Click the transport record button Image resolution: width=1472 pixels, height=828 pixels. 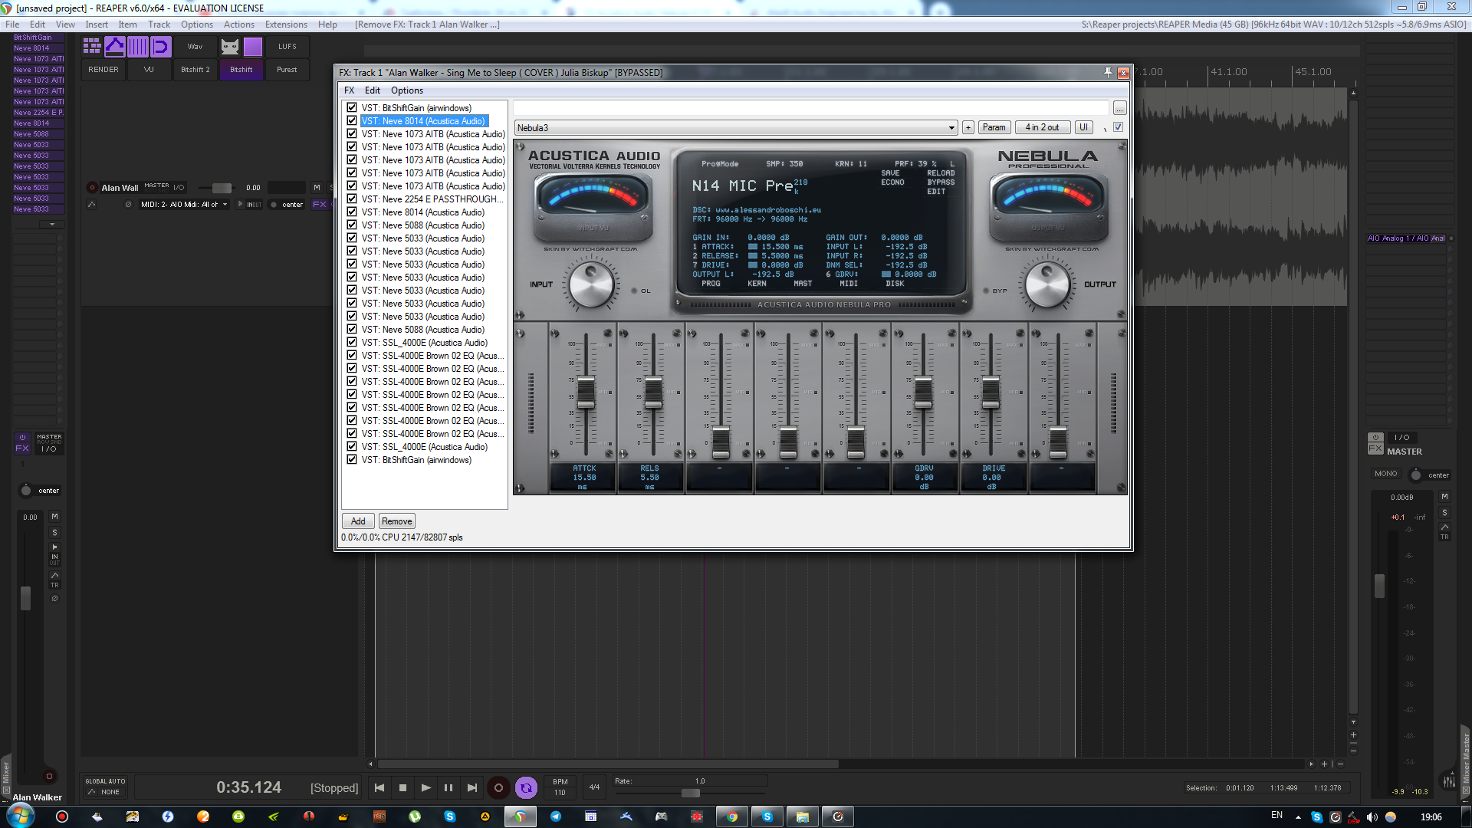click(498, 787)
